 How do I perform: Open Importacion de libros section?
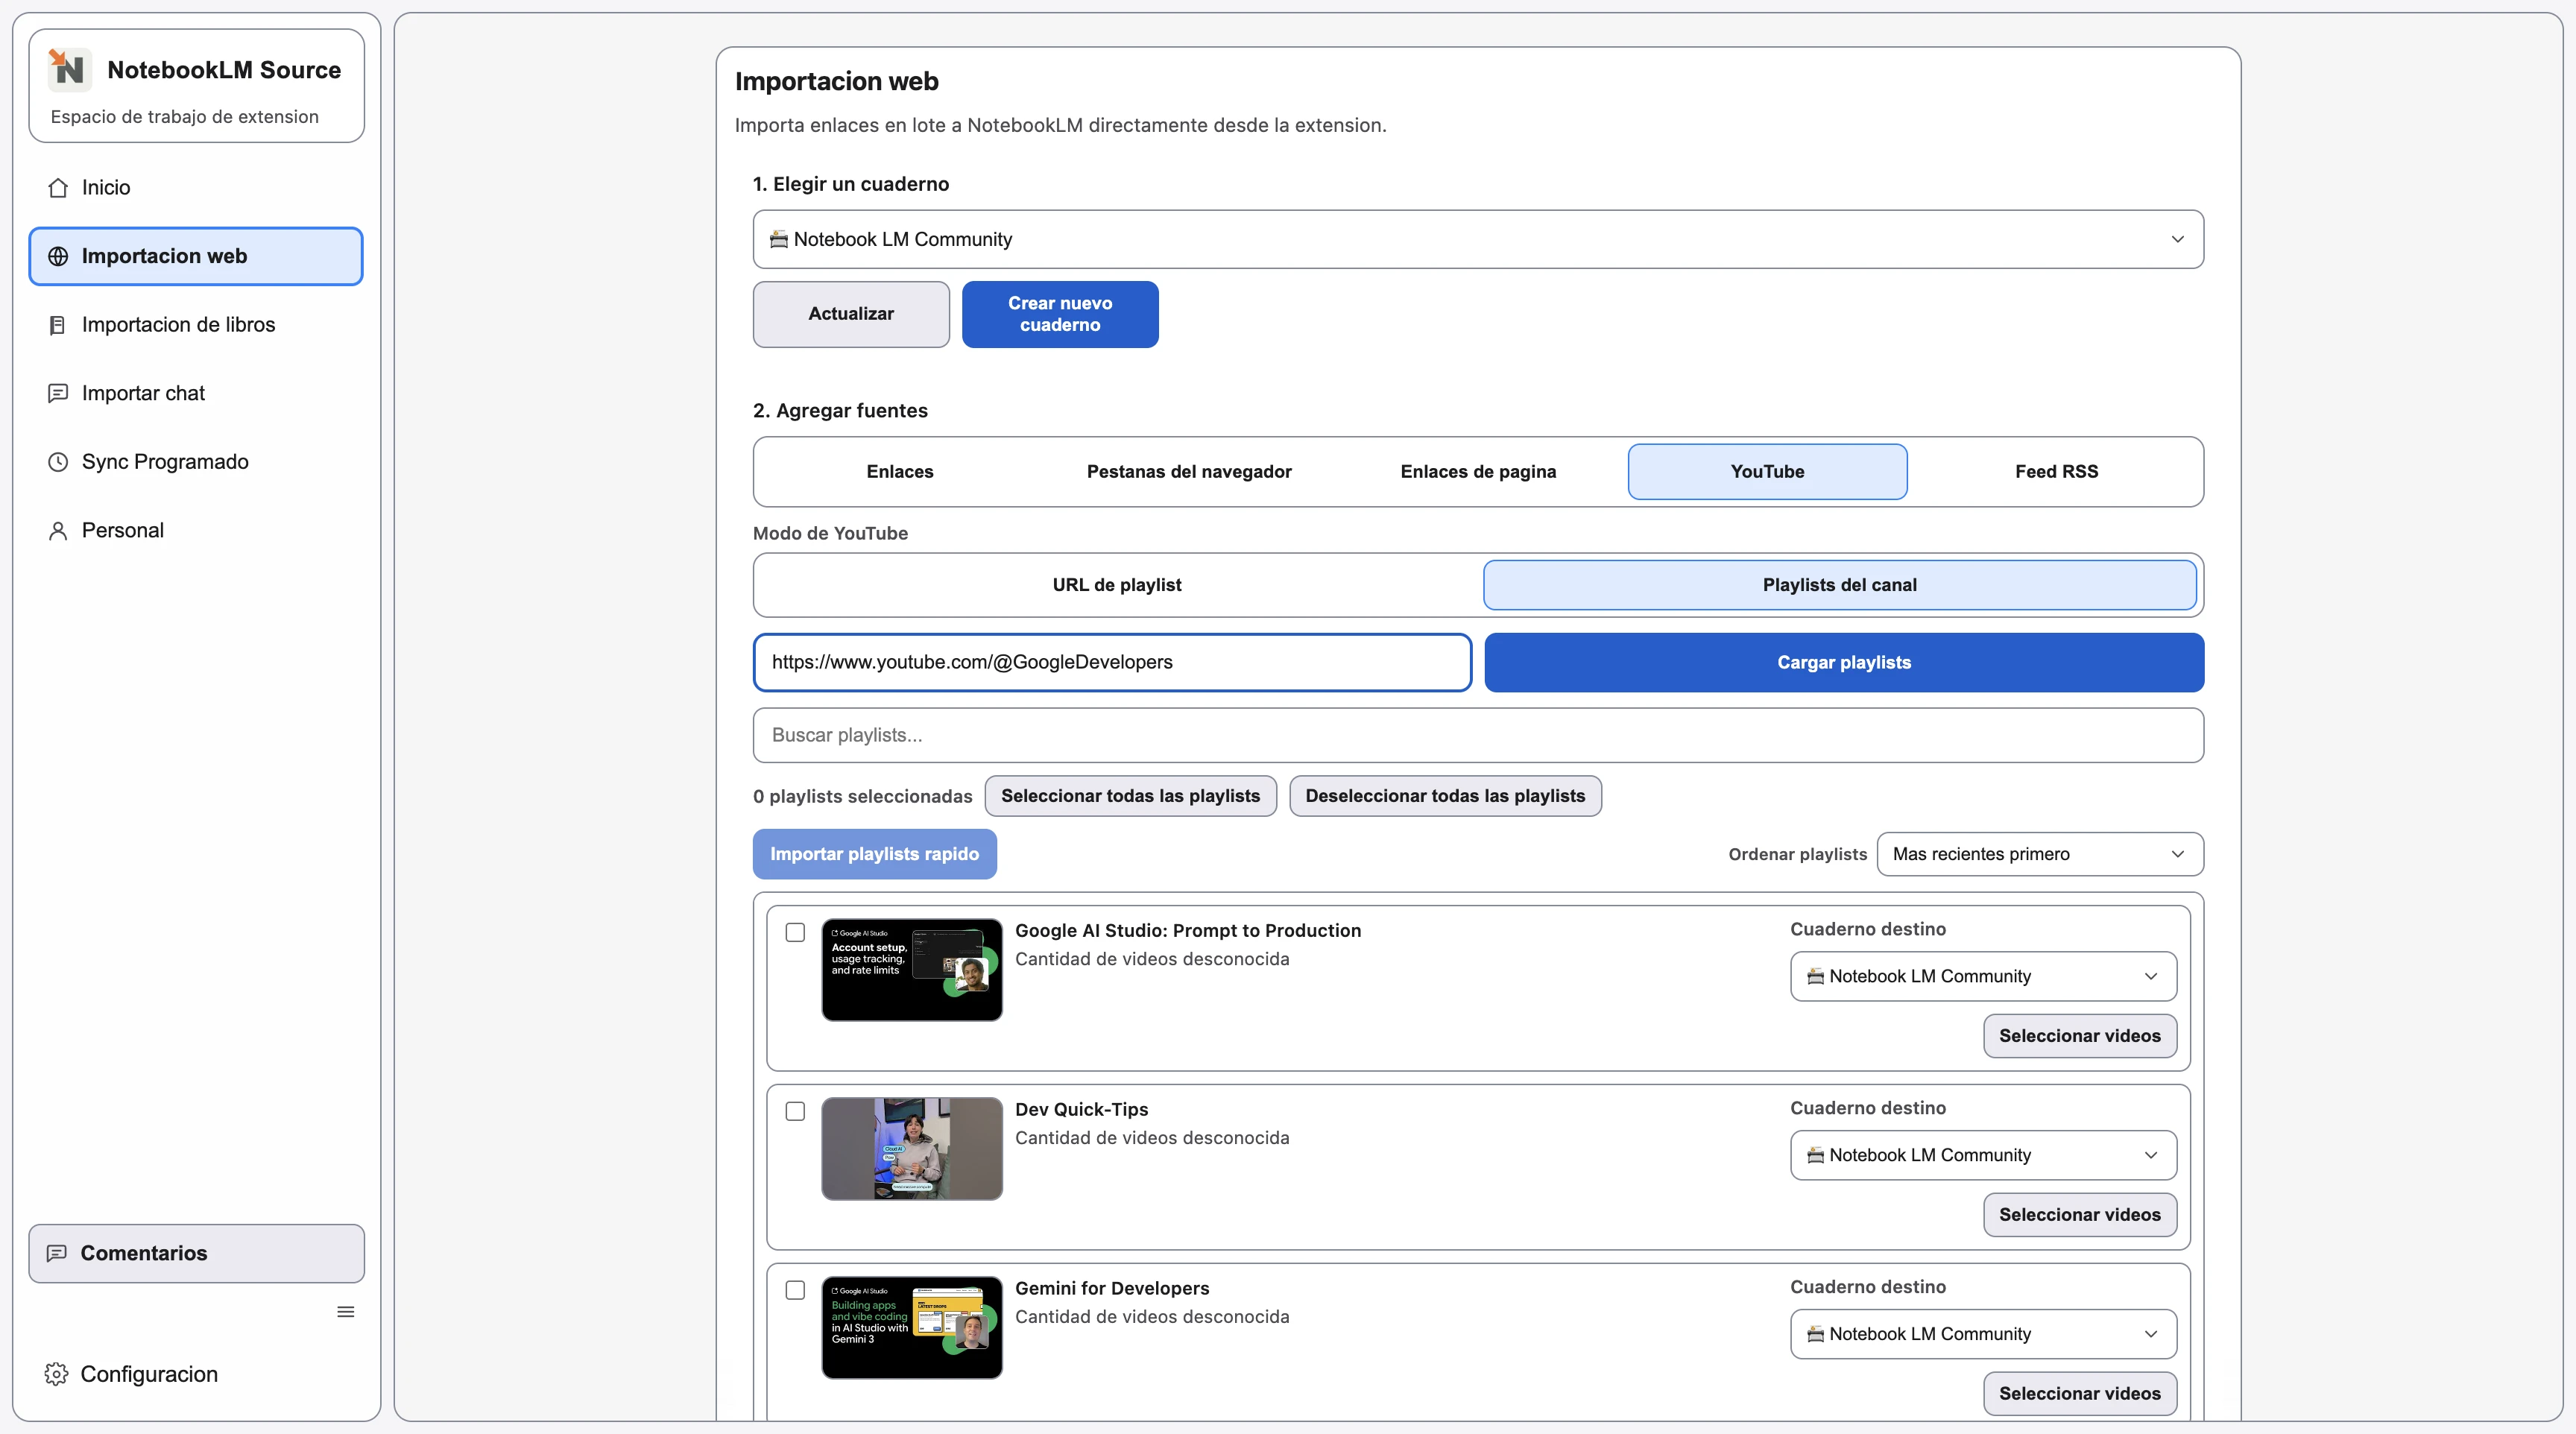pos(178,324)
